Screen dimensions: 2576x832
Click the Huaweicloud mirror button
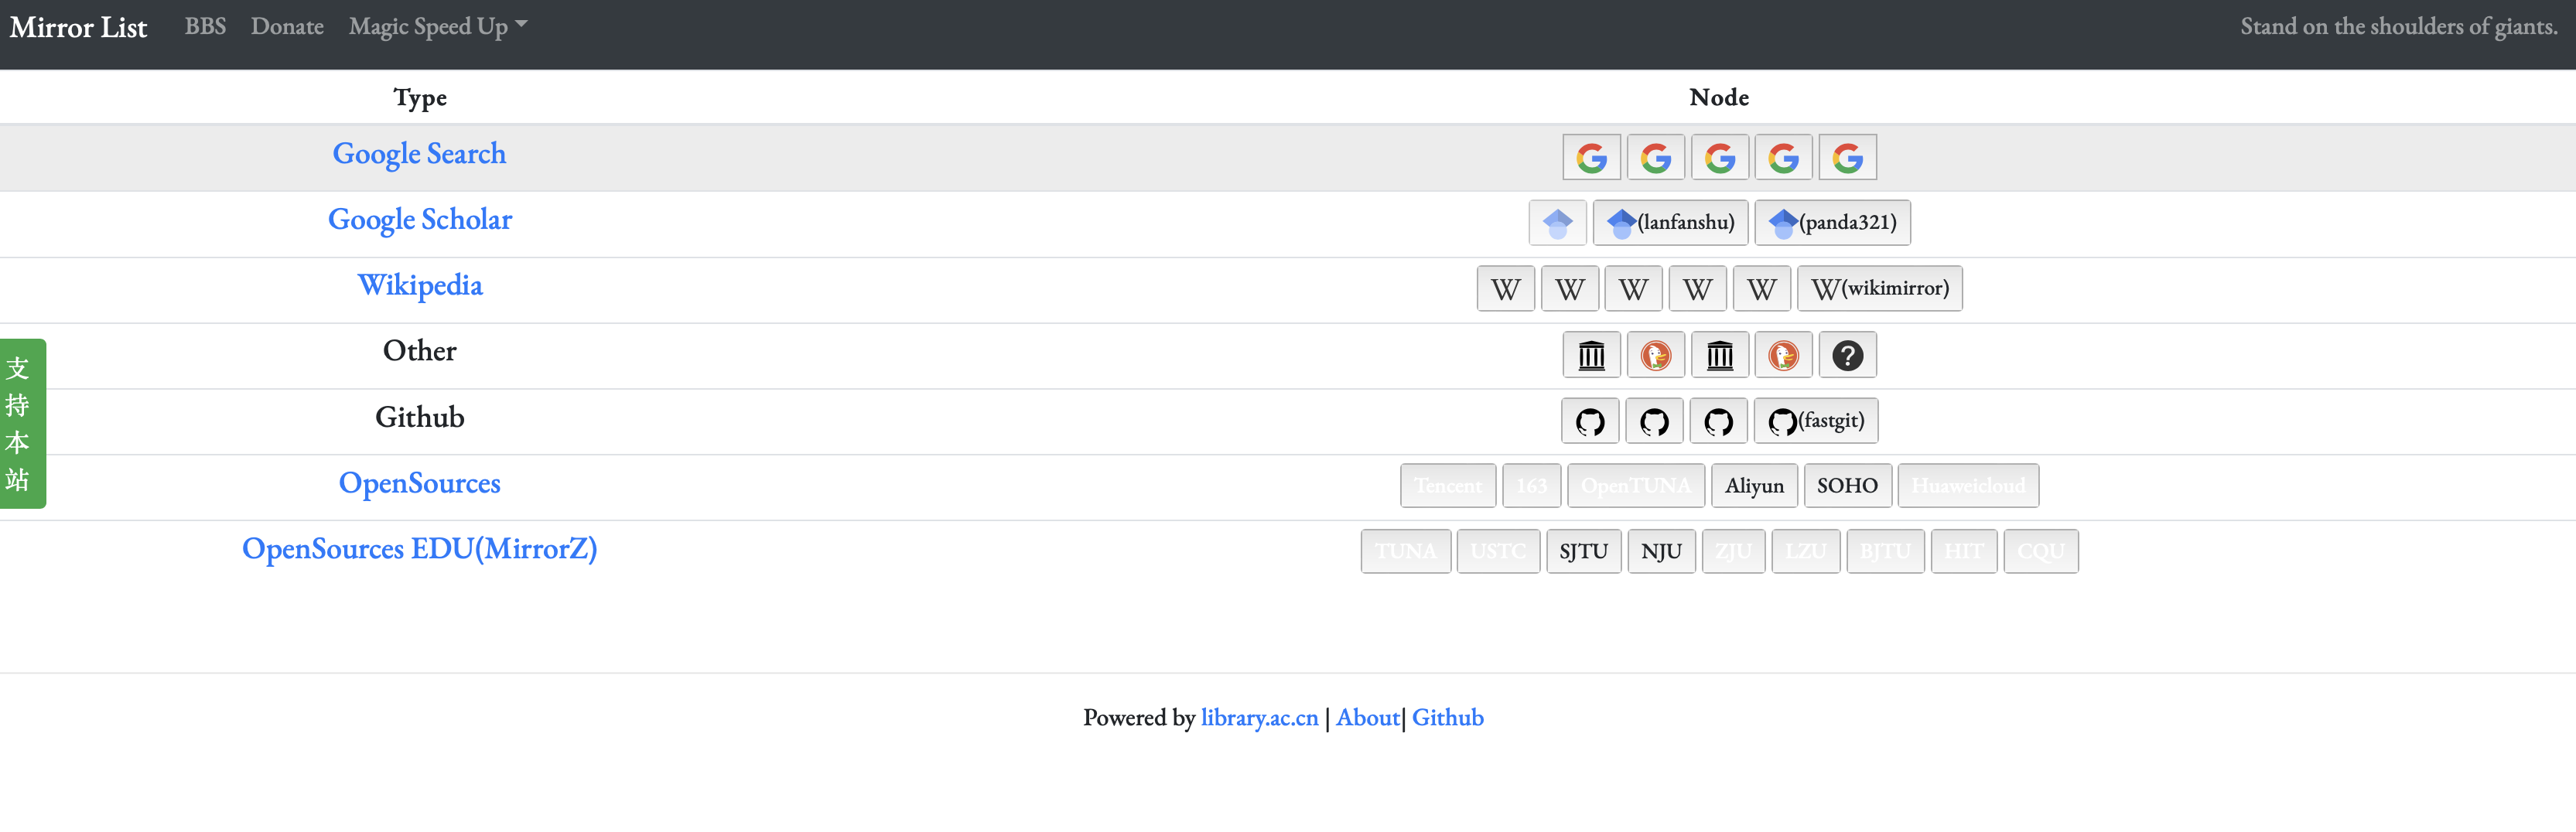pos(1968,486)
